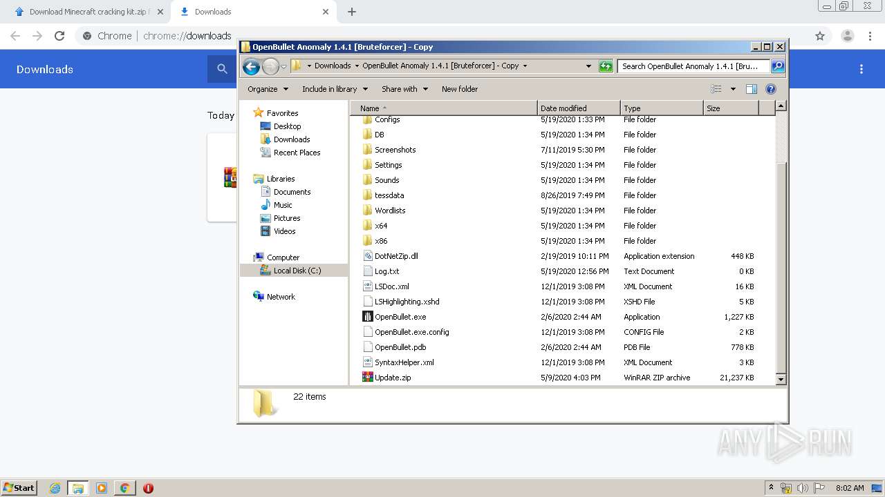Sort files by Name column header
The height and width of the screenshot is (497, 885).
click(x=444, y=108)
